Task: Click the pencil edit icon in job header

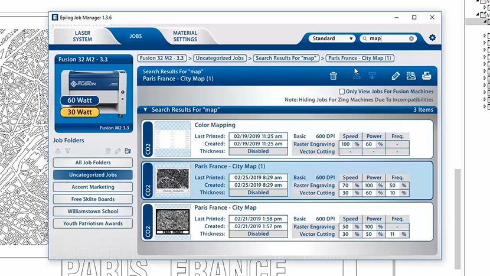Action: tap(396, 76)
